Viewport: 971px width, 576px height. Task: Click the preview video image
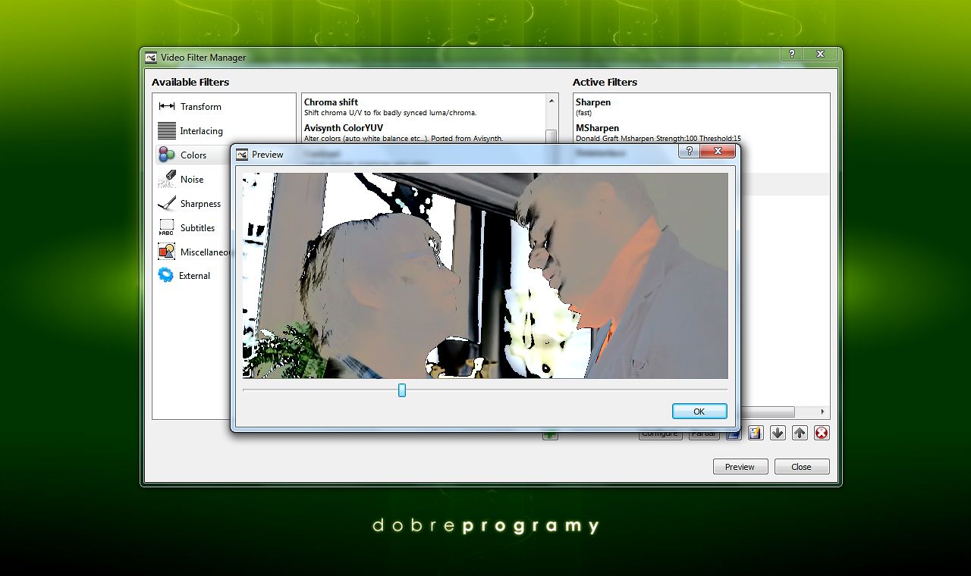(485, 276)
